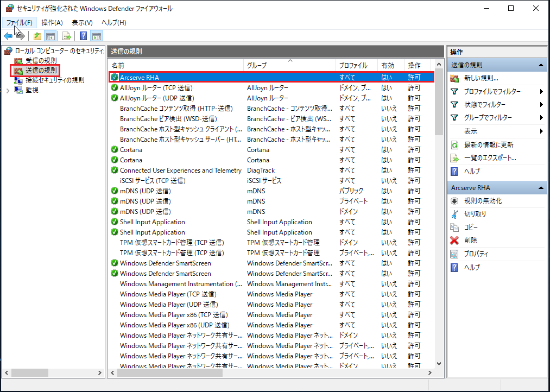Open グループでフィルター submenu arrow
The width and height of the screenshot is (550, 392).
click(x=541, y=118)
